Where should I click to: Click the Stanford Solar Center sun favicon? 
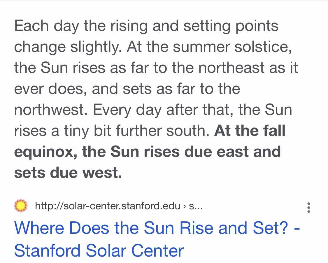[x=20, y=206]
